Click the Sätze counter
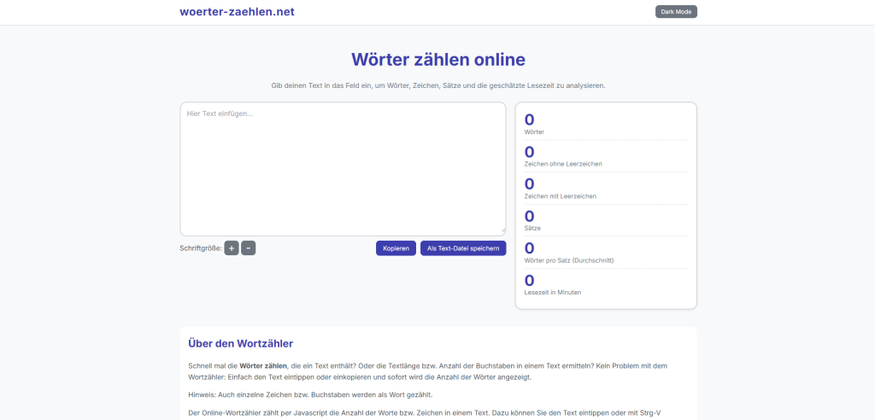 [x=532, y=228]
